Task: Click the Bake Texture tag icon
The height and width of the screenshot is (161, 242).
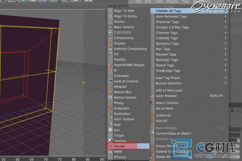Action: pyautogui.click(x=110, y=27)
